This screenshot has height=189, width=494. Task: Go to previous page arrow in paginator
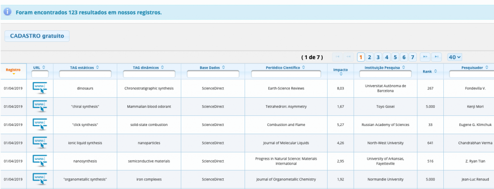[348, 57]
